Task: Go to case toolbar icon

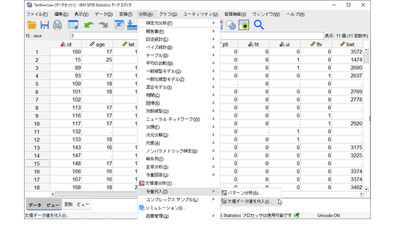Action: [119, 25]
